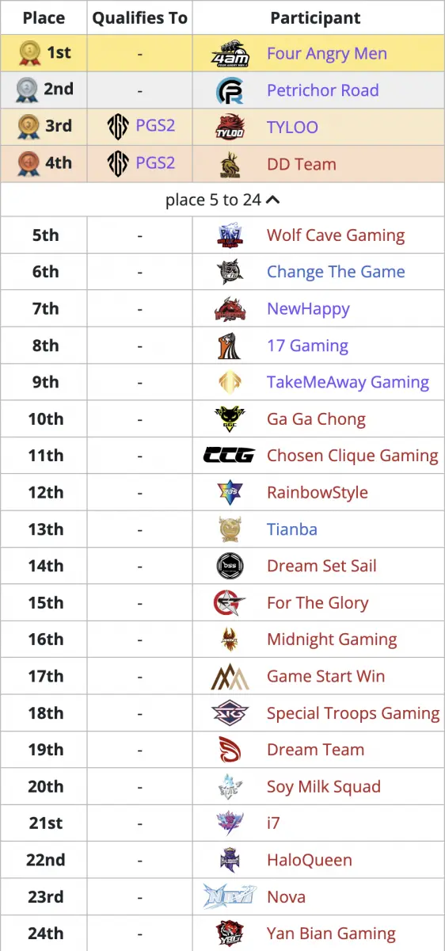
Task: Open the PGS2 link in 4th place row
Action: [x=155, y=164]
